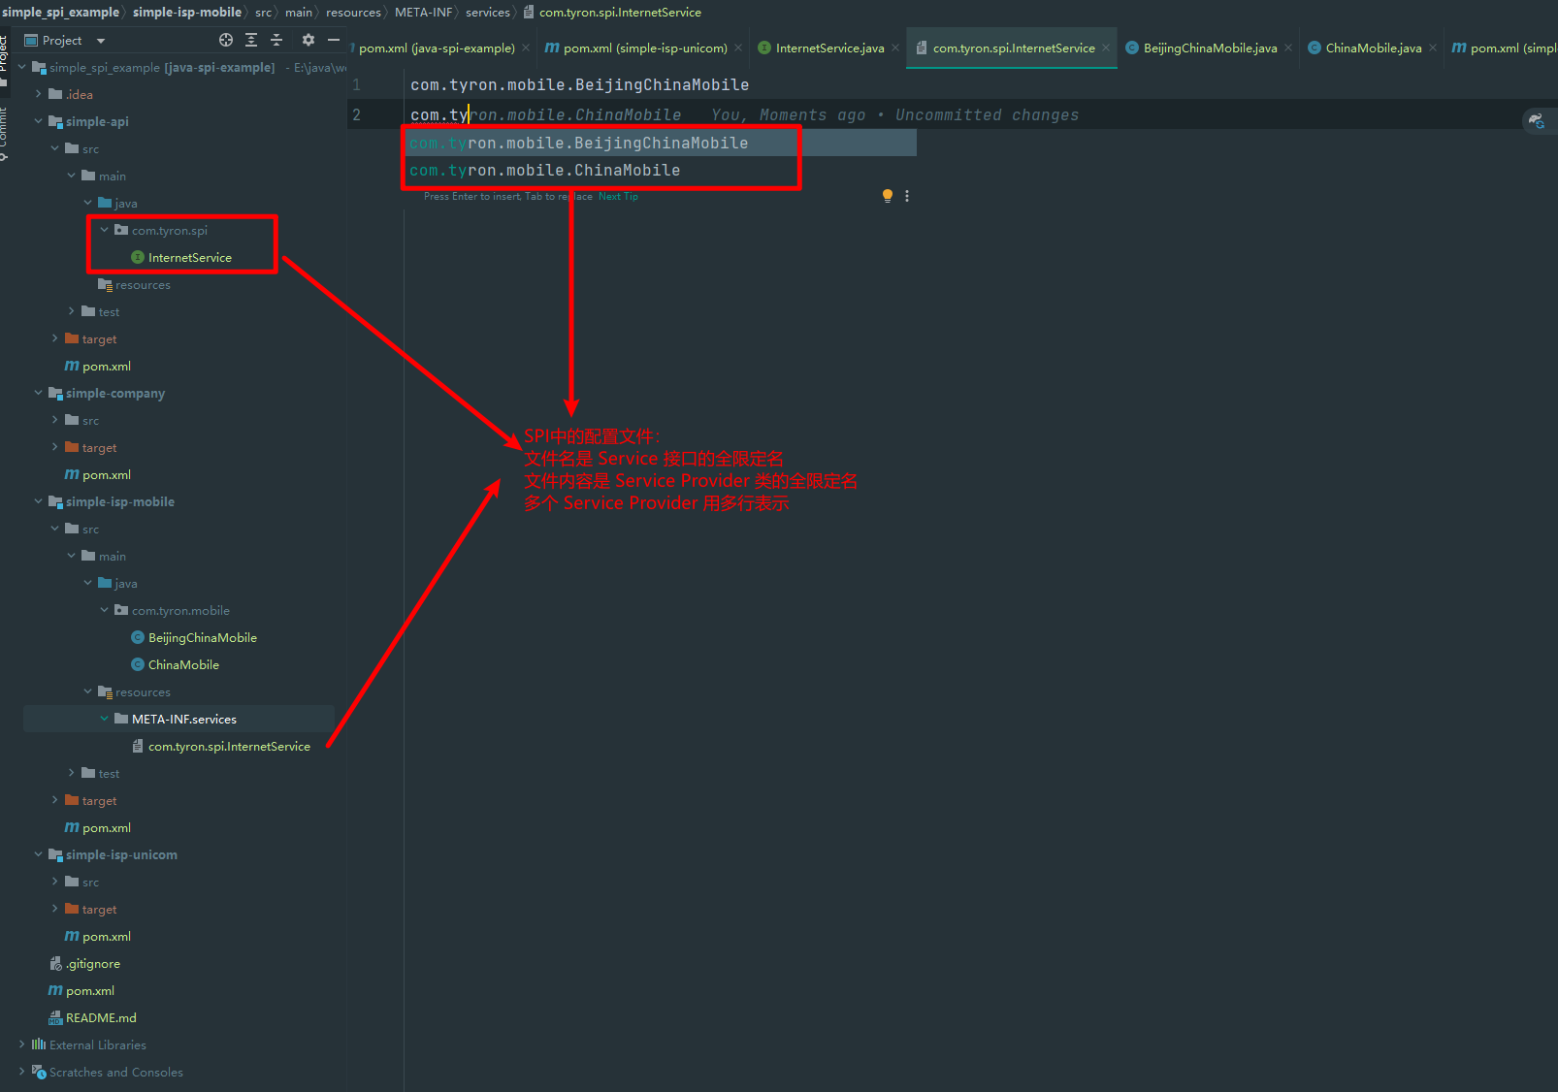
Task: Close the ChinaMobile.java tab
Action: coord(1433,48)
